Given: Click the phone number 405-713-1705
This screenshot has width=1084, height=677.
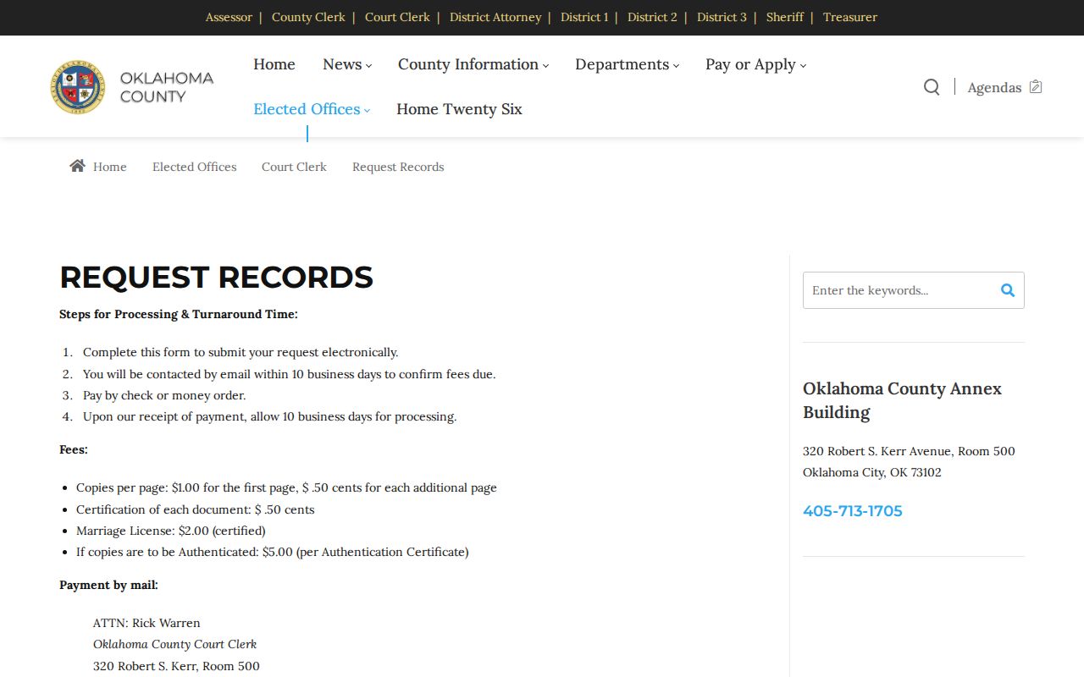Looking at the screenshot, I should click(853, 511).
